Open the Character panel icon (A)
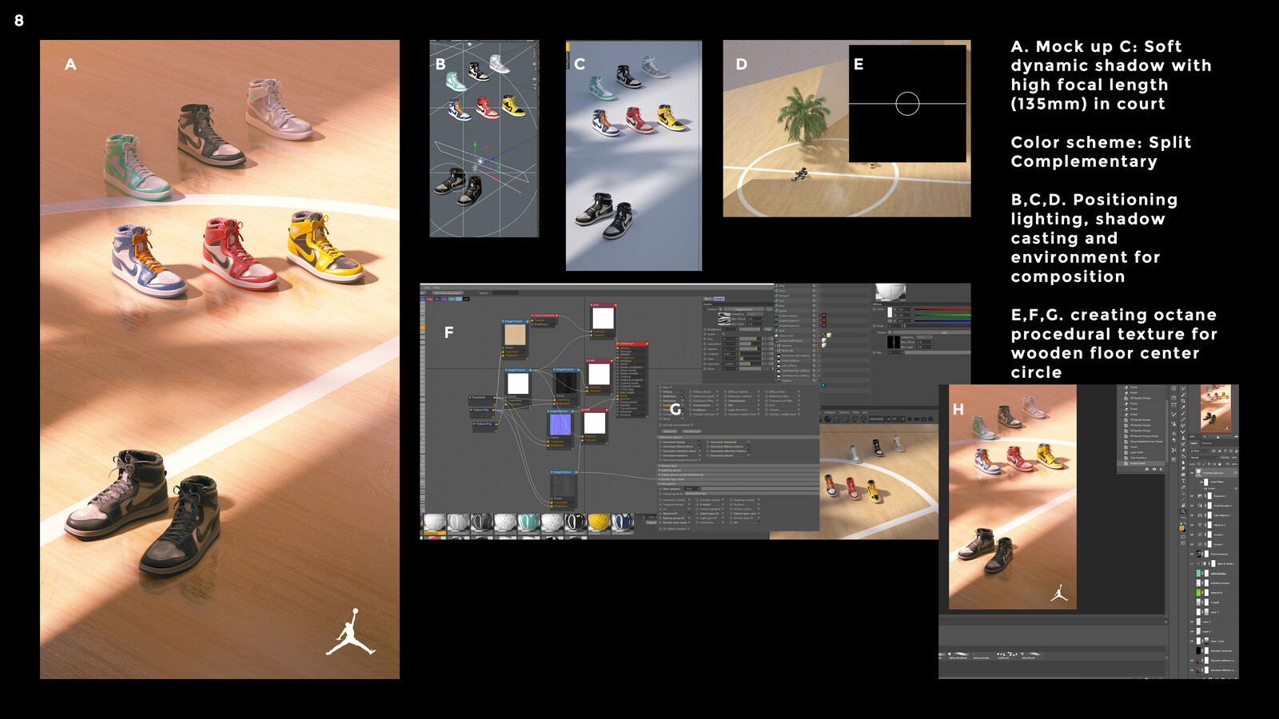 tap(1173, 434)
